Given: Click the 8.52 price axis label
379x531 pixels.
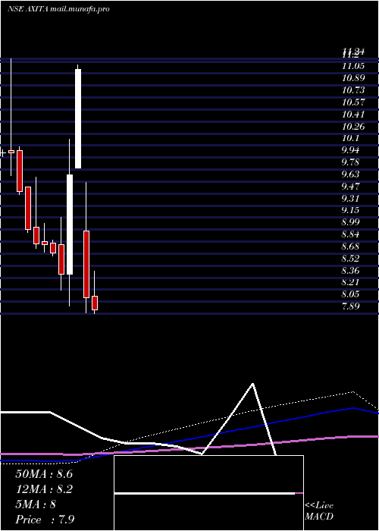Looking at the screenshot, I should [x=350, y=259].
